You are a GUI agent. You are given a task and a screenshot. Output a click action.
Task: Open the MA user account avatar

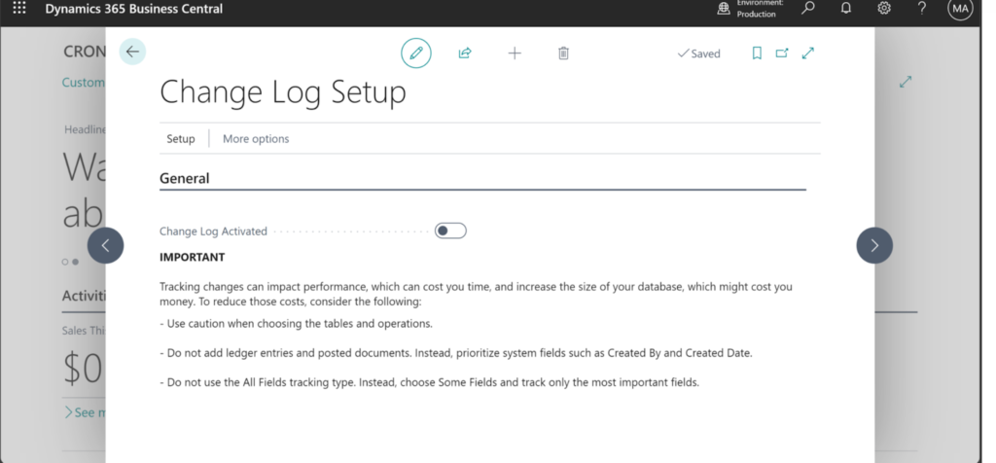(960, 9)
